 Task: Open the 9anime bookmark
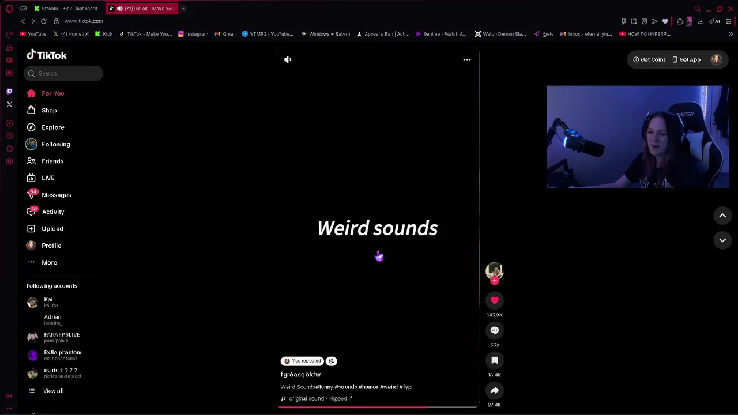tap(441, 34)
